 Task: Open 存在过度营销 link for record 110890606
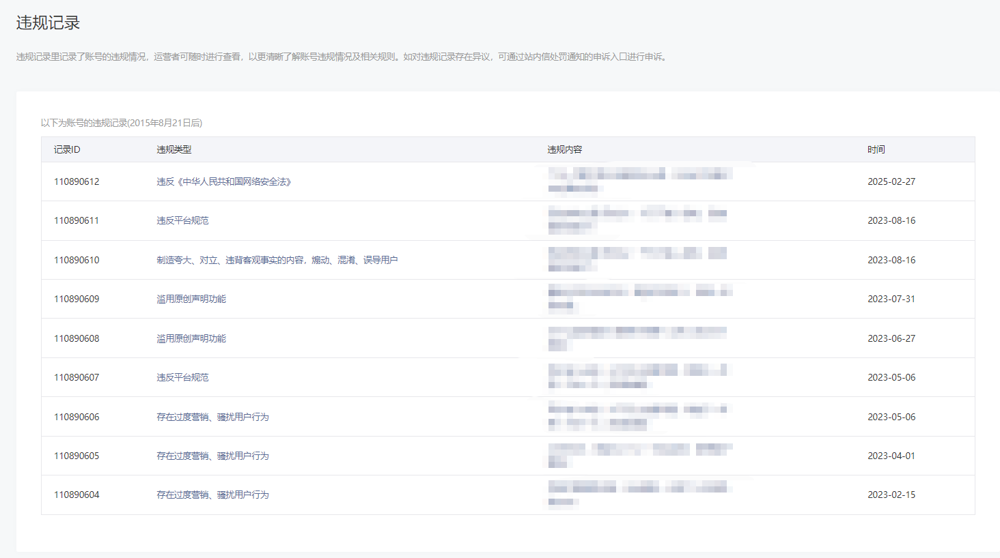(x=212, y=417)
